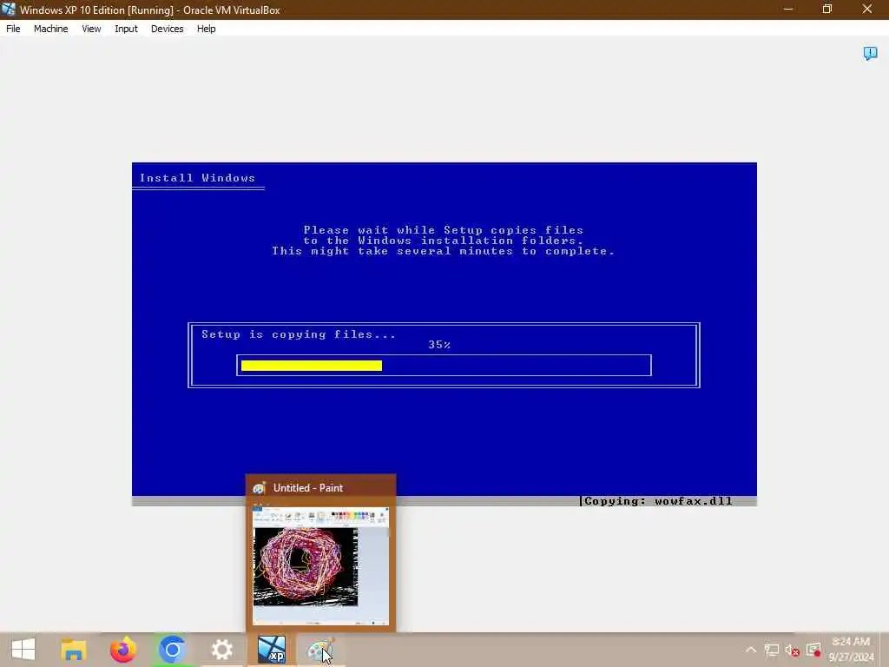
Task: Click the network icon in the system tray
Action: point(771,650)
